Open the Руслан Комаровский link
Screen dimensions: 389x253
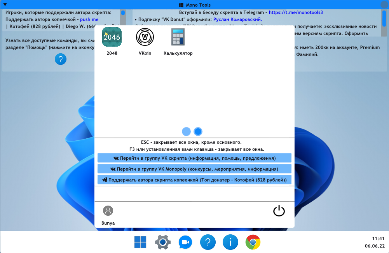click(238, 19)
